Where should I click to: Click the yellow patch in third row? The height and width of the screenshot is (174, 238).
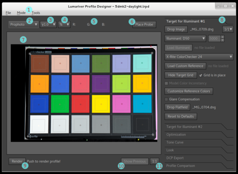point(101,104)
